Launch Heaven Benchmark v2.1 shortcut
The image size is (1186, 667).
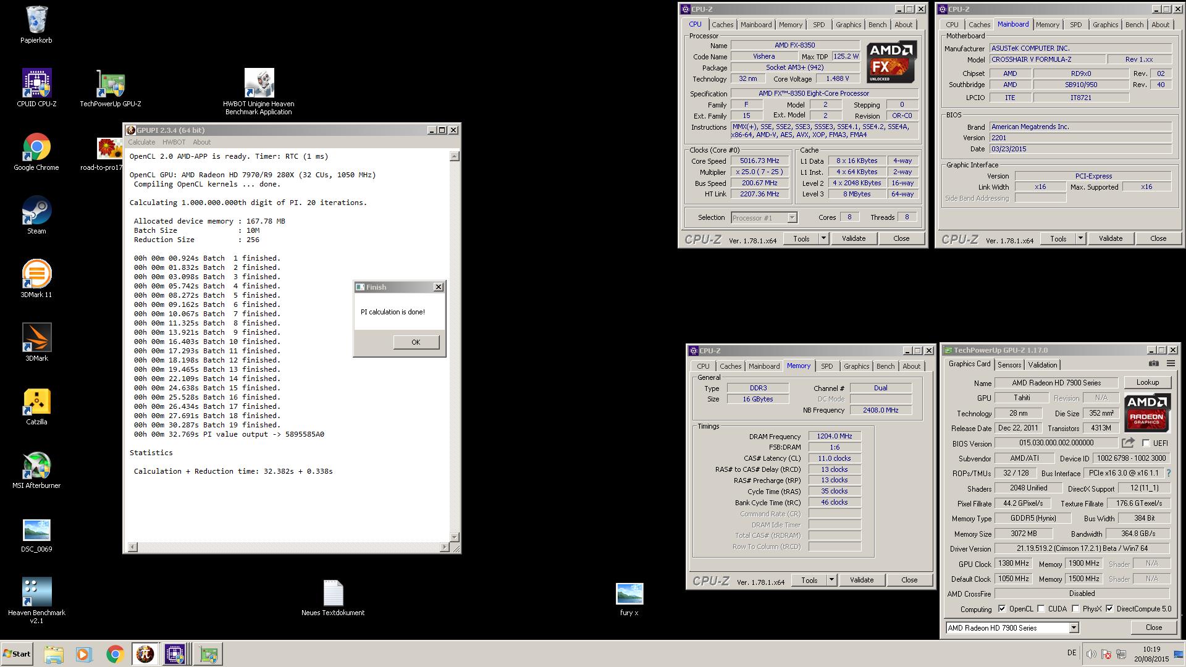36,600
